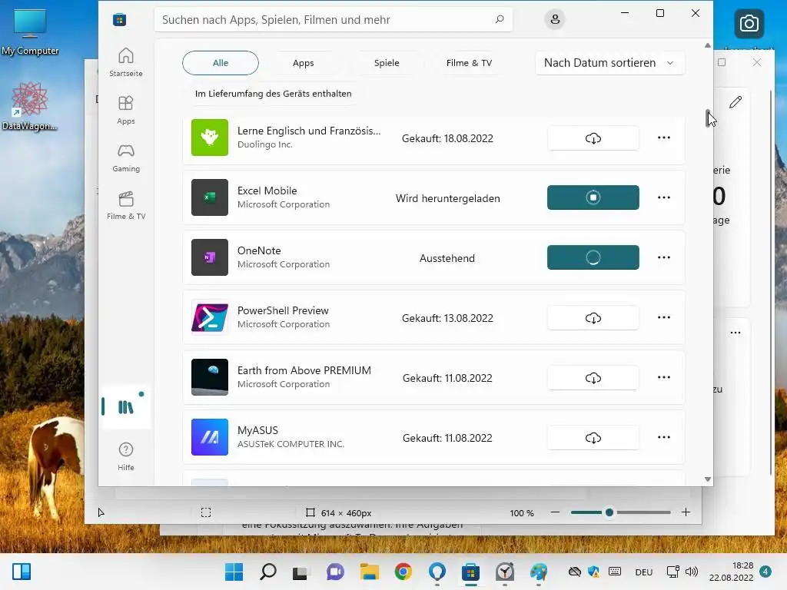Click the 'Excel Mobile' app title
This screenshot has width=787, height=590.
(267, 191)
